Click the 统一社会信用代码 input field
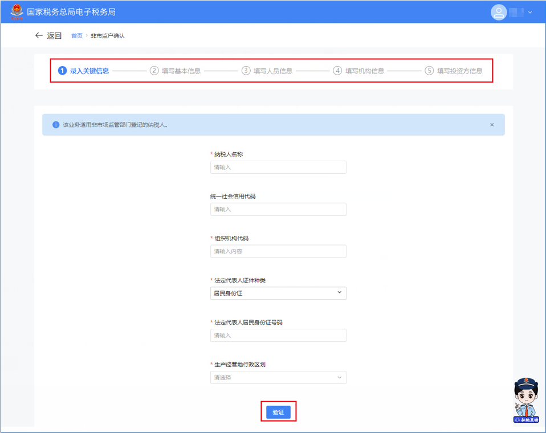The height and width of the screenshot is (433, 546). tap(278, 209)
